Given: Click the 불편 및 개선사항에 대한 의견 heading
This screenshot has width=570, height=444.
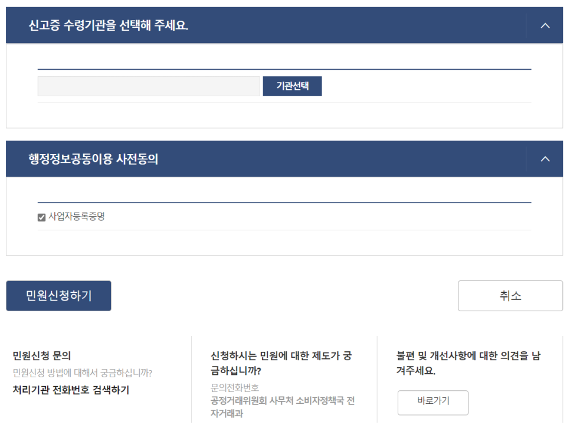Looking at the screenshot, I should coord(469,363).
